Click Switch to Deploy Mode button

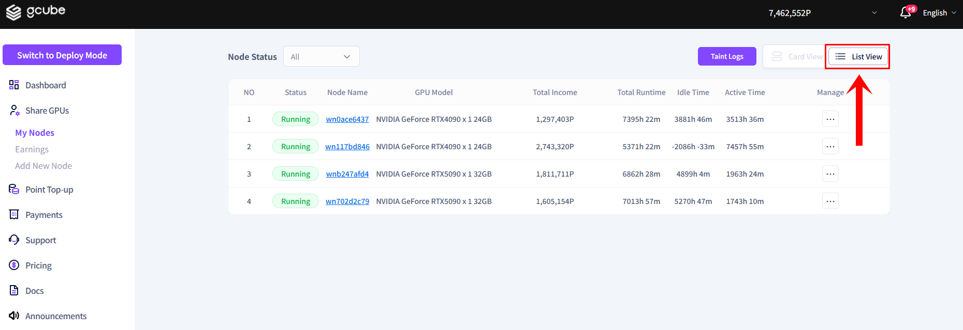point(62,55)
